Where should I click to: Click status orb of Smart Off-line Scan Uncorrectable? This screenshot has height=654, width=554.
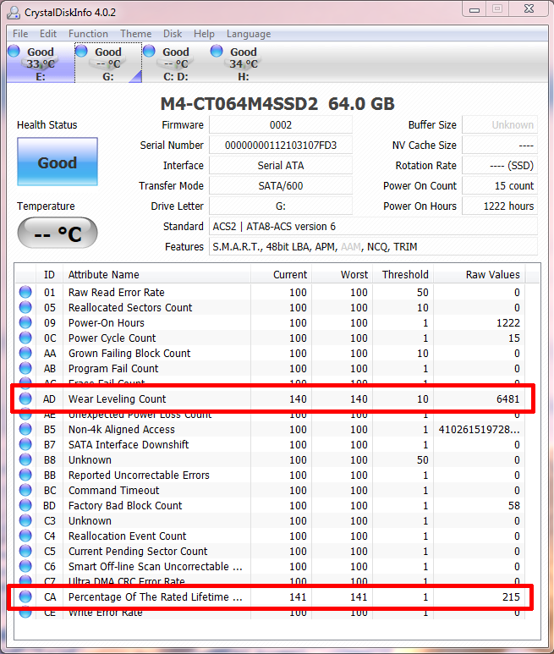click(x=25, y=566)
